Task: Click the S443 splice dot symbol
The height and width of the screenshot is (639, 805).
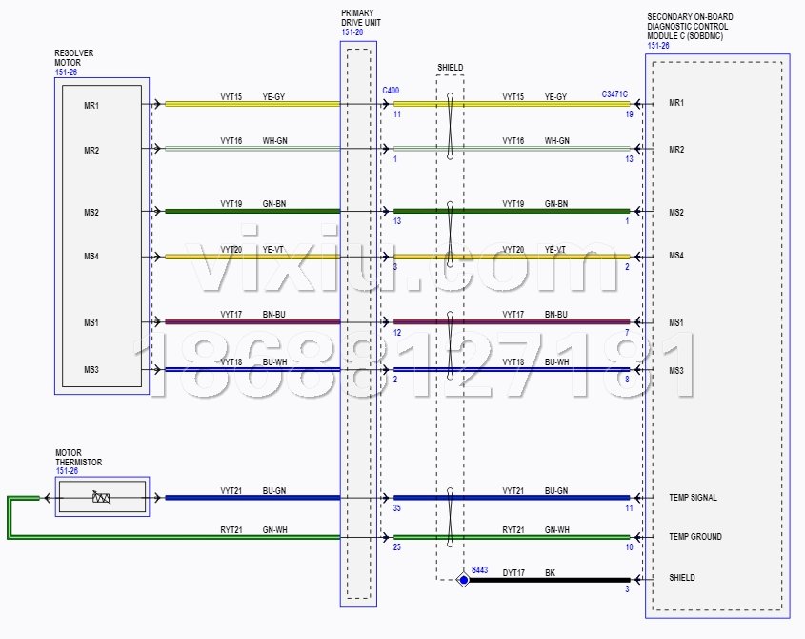Action: coord(464,579)
